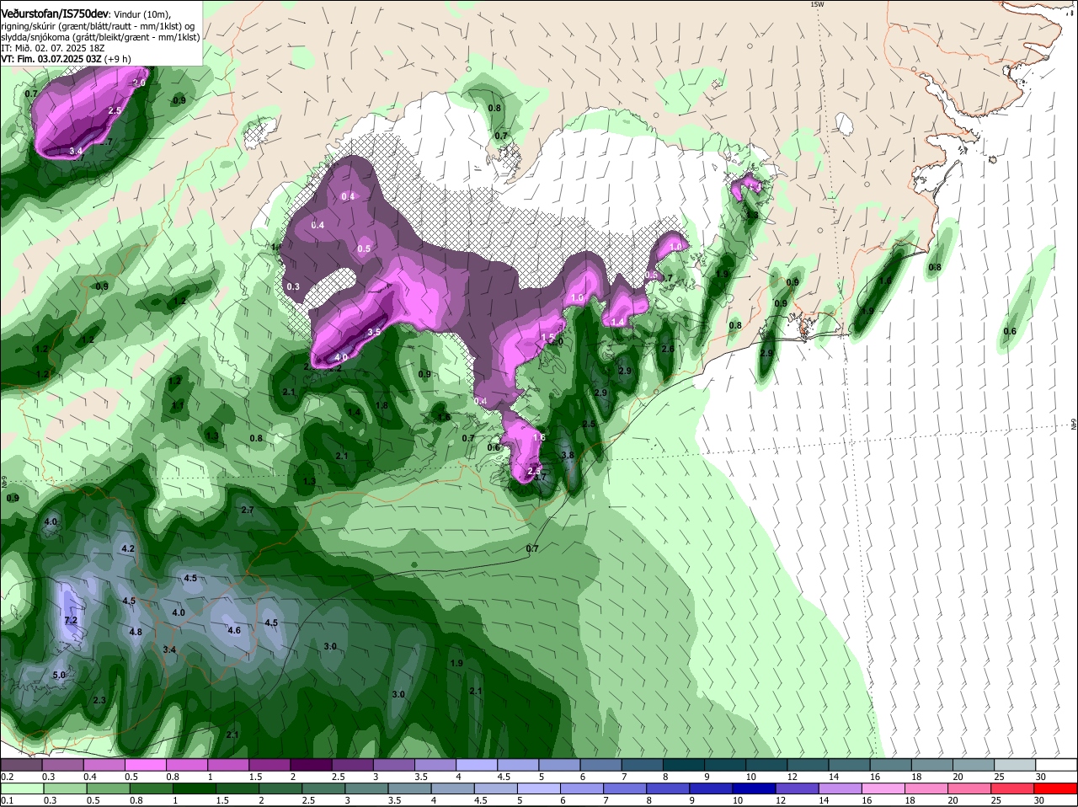Click the '(+9 h)' forecast offset text

click(x=118, y=59)
